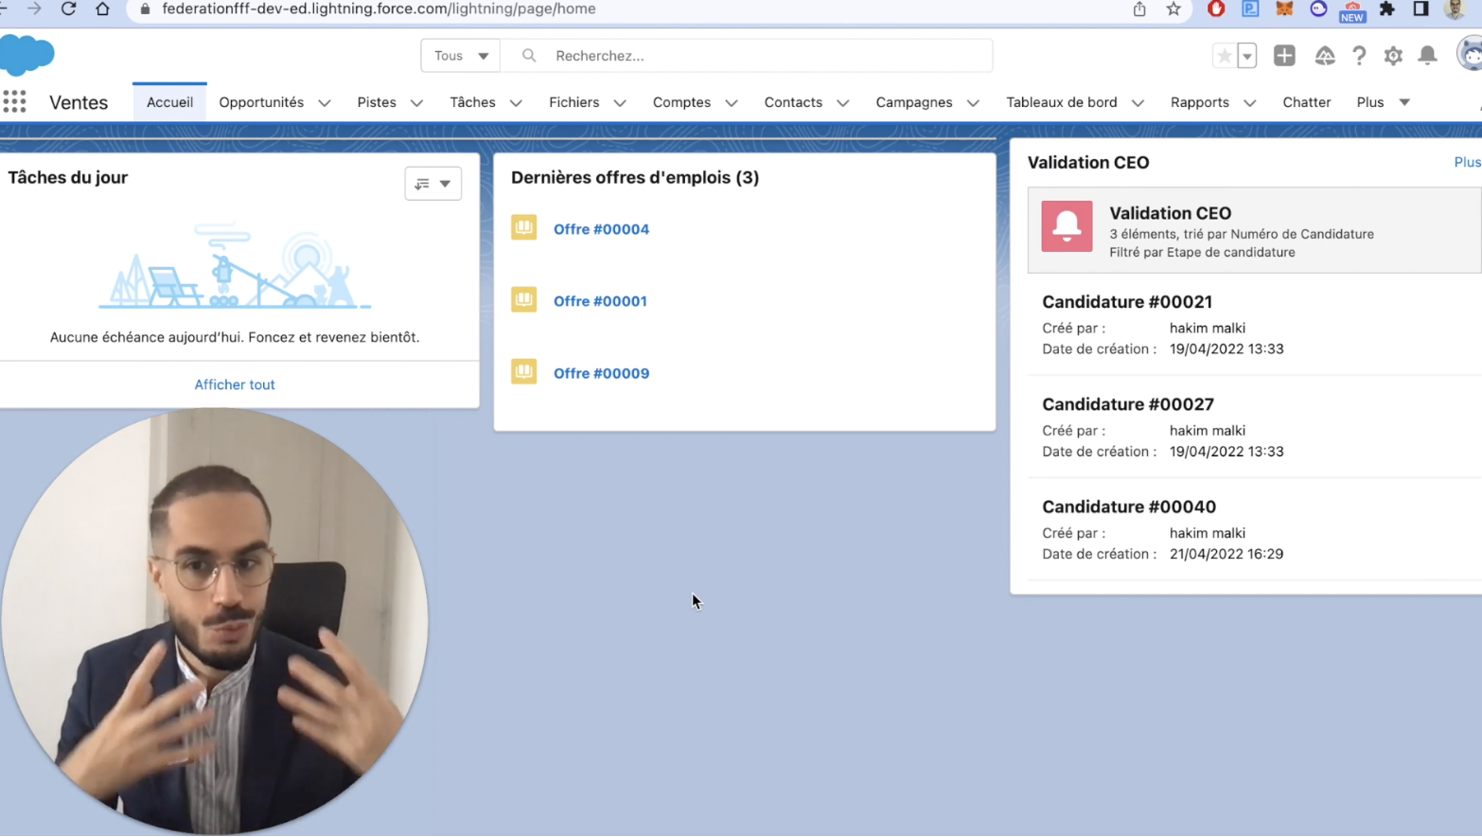Open the Offre #00004 link
Viewport: 1482px width, 837px height.
(601, 229)
